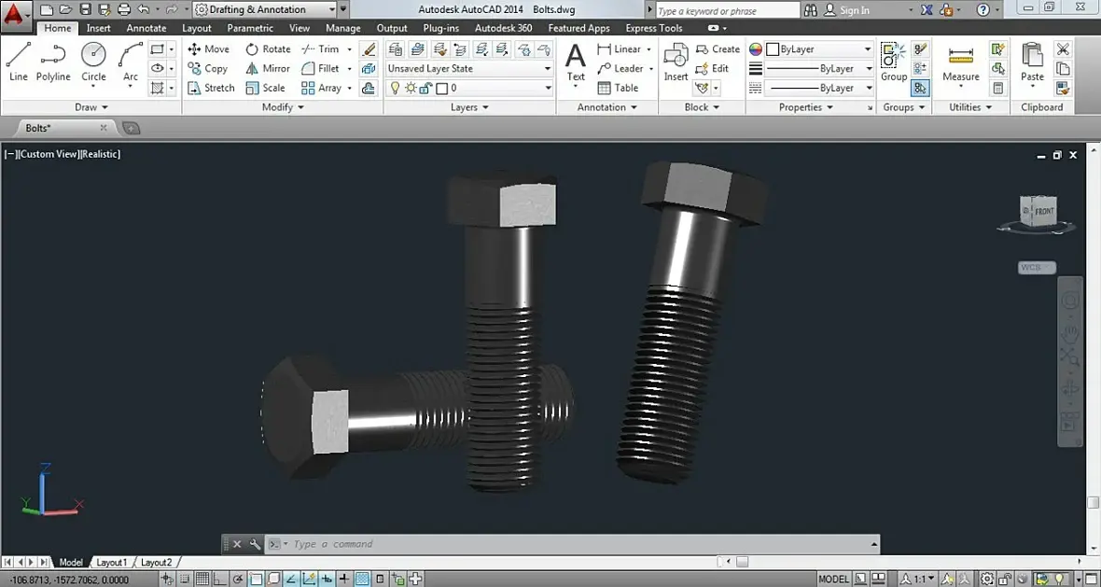
Task: Toggle Object Snap in status bar
Action: tap(256, 580)
